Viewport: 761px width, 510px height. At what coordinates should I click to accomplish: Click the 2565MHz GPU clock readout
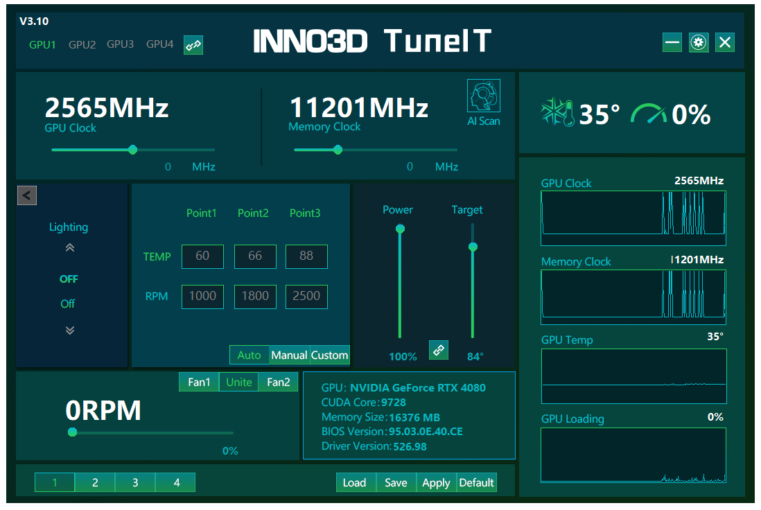pos(107,107)
